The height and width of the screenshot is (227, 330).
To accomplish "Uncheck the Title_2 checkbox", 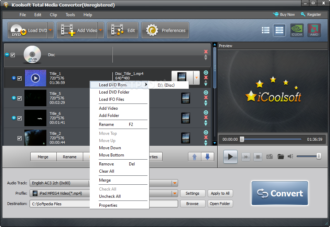I will coord(20,138).
